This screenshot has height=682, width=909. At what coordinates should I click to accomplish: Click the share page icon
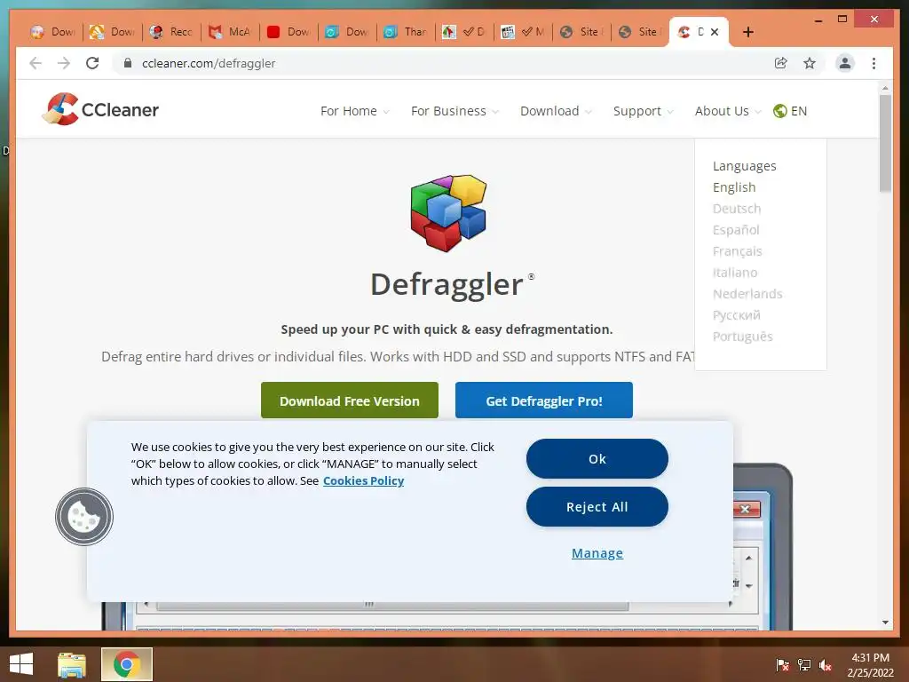click(781, 63)
